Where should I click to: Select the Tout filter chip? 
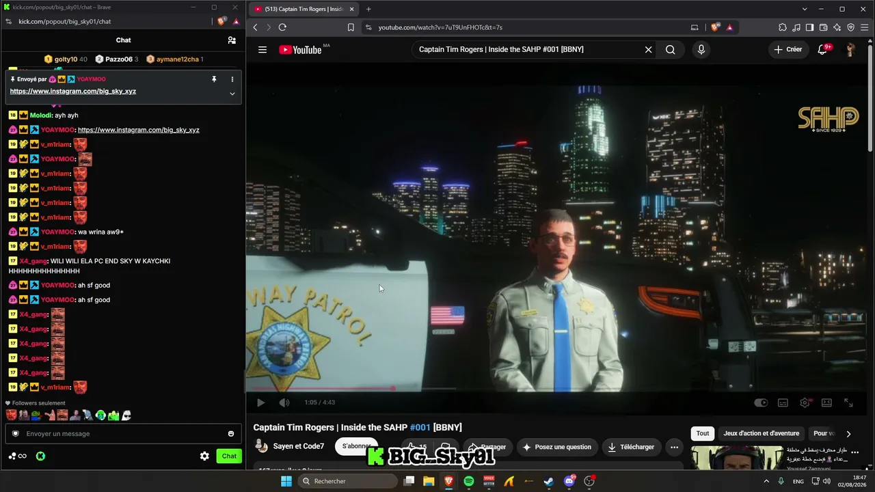coord(703,433)
